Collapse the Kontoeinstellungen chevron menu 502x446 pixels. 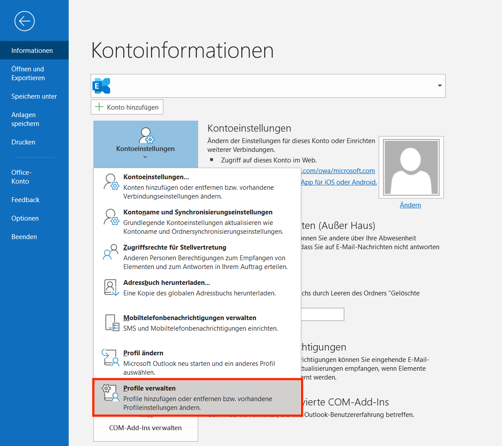click(145, 157)
